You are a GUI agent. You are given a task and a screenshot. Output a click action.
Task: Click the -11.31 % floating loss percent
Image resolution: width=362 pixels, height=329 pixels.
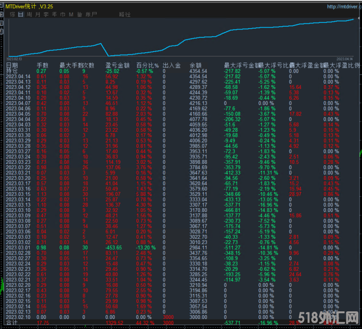tap(268, 173)
